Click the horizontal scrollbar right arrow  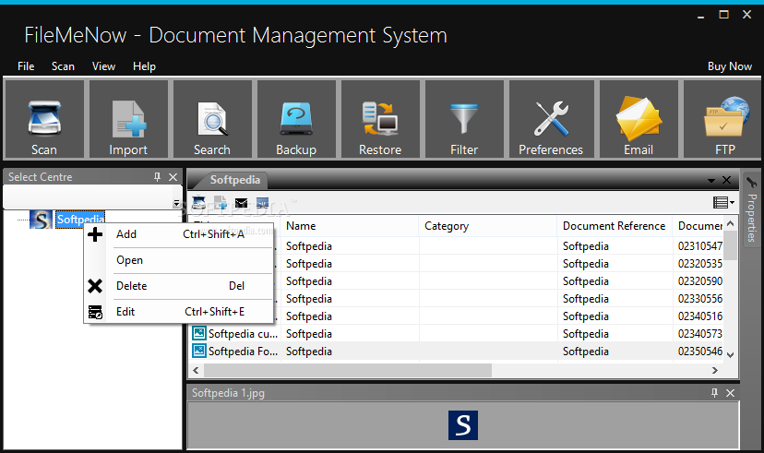coord(715,370)
